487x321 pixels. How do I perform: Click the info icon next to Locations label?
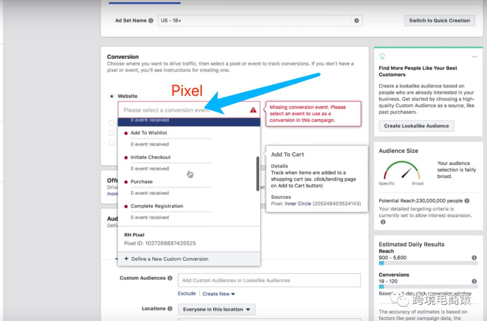[x=170, y=309]
